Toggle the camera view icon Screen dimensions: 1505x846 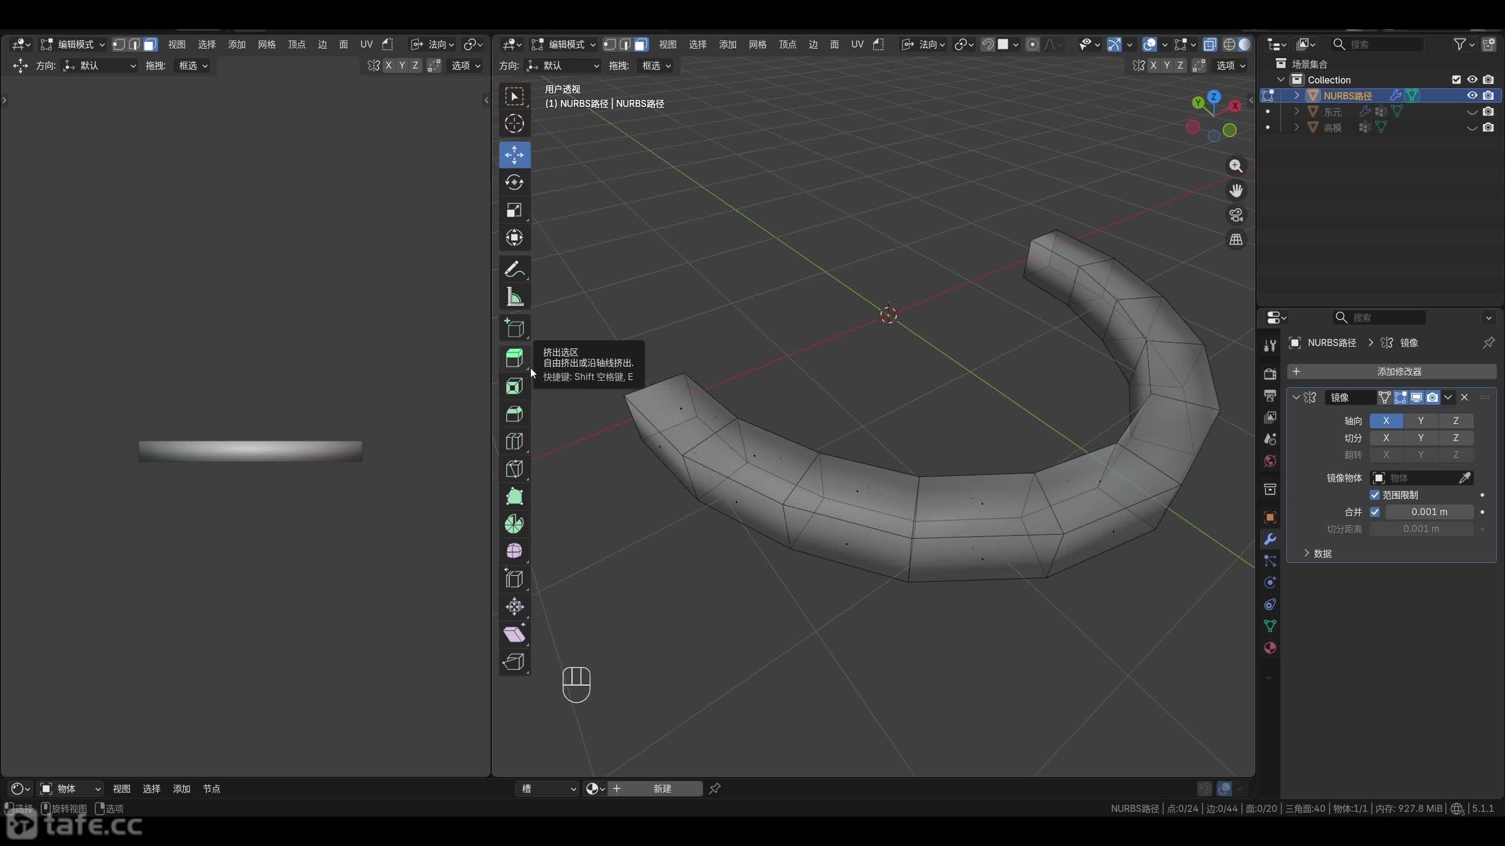pyautogui.click(x=1236, y=216)
